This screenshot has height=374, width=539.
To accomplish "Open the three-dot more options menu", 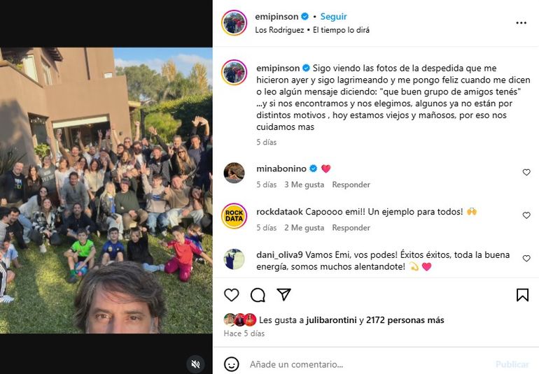I will [x=521, y=23].
